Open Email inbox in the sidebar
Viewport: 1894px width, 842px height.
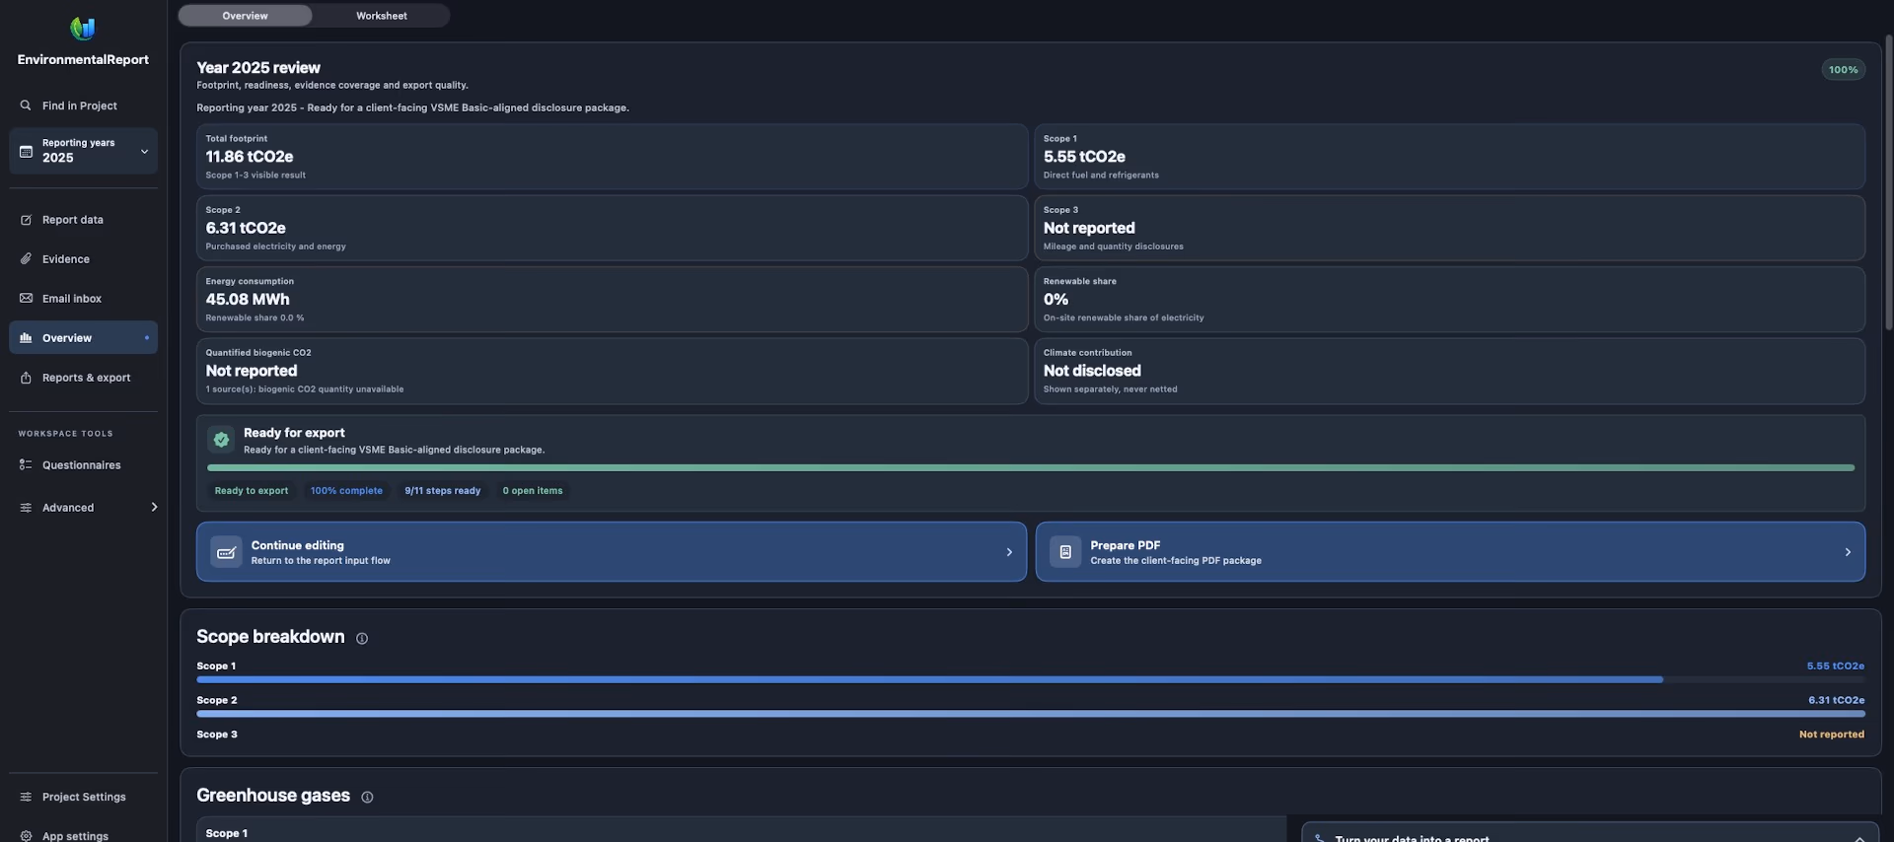point(83,299)
